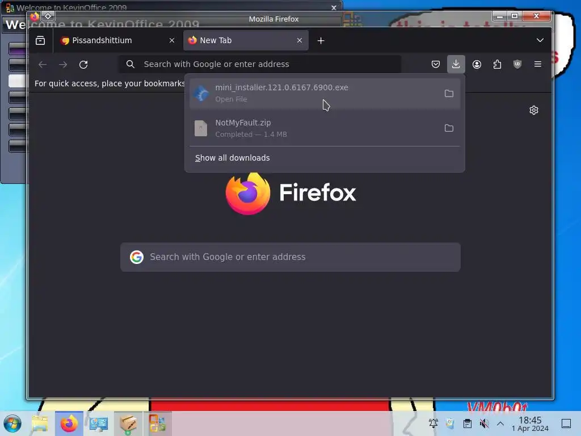Open the notification bell tray icon

(x=433, y=423)
